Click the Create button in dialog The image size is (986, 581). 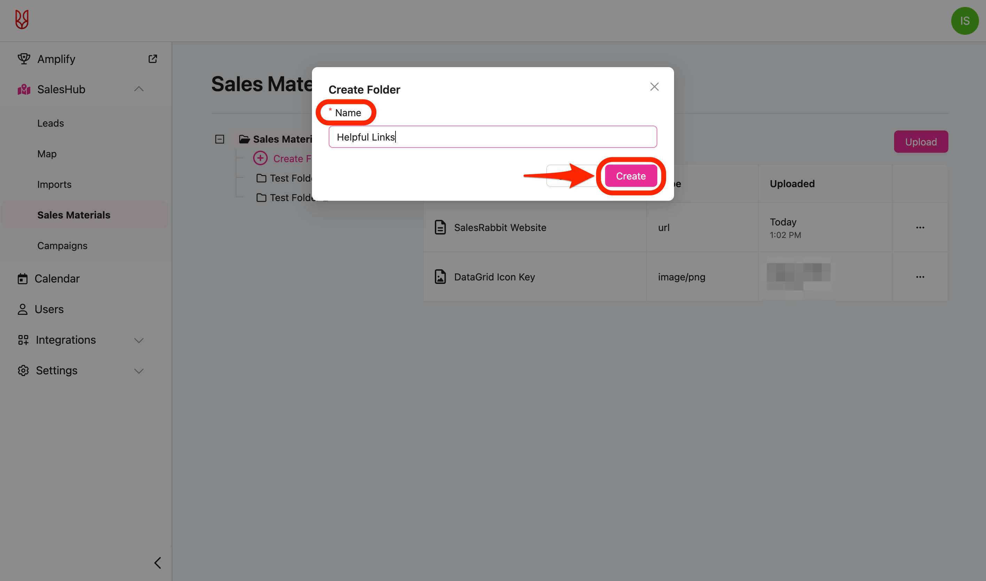point(631,176)
